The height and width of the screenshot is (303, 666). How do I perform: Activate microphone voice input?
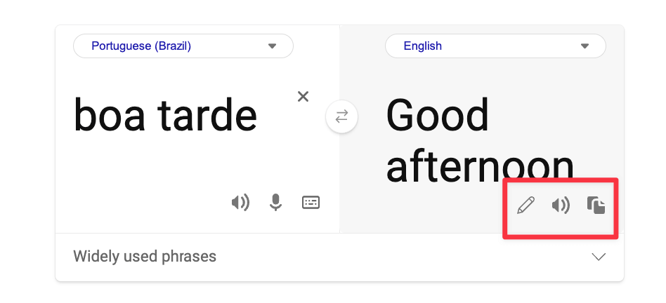pyautogui.click(x=275, y=203)
